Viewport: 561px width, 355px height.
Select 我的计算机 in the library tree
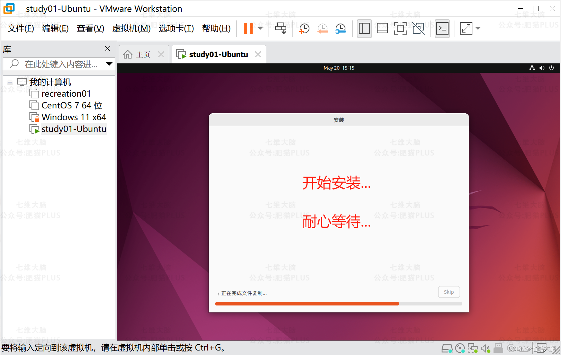50,82
